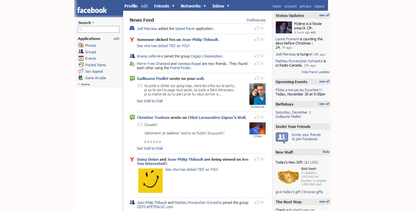Screen dimensions: 417x211
Task: Open 'browse gifts' link
Action: click(313, 192)
